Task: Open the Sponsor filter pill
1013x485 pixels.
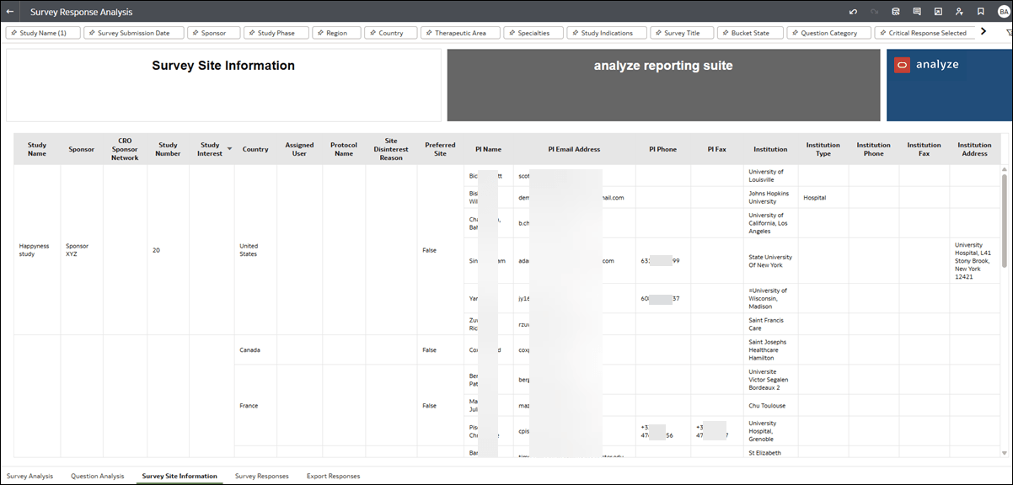Action: pos(213,30)
